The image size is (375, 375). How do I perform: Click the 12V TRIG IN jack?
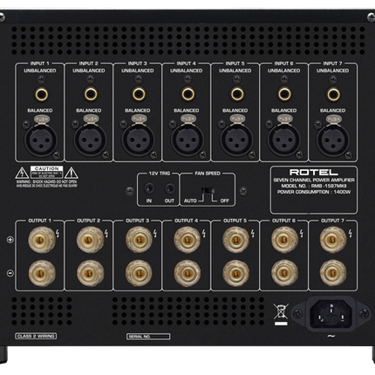149,188
